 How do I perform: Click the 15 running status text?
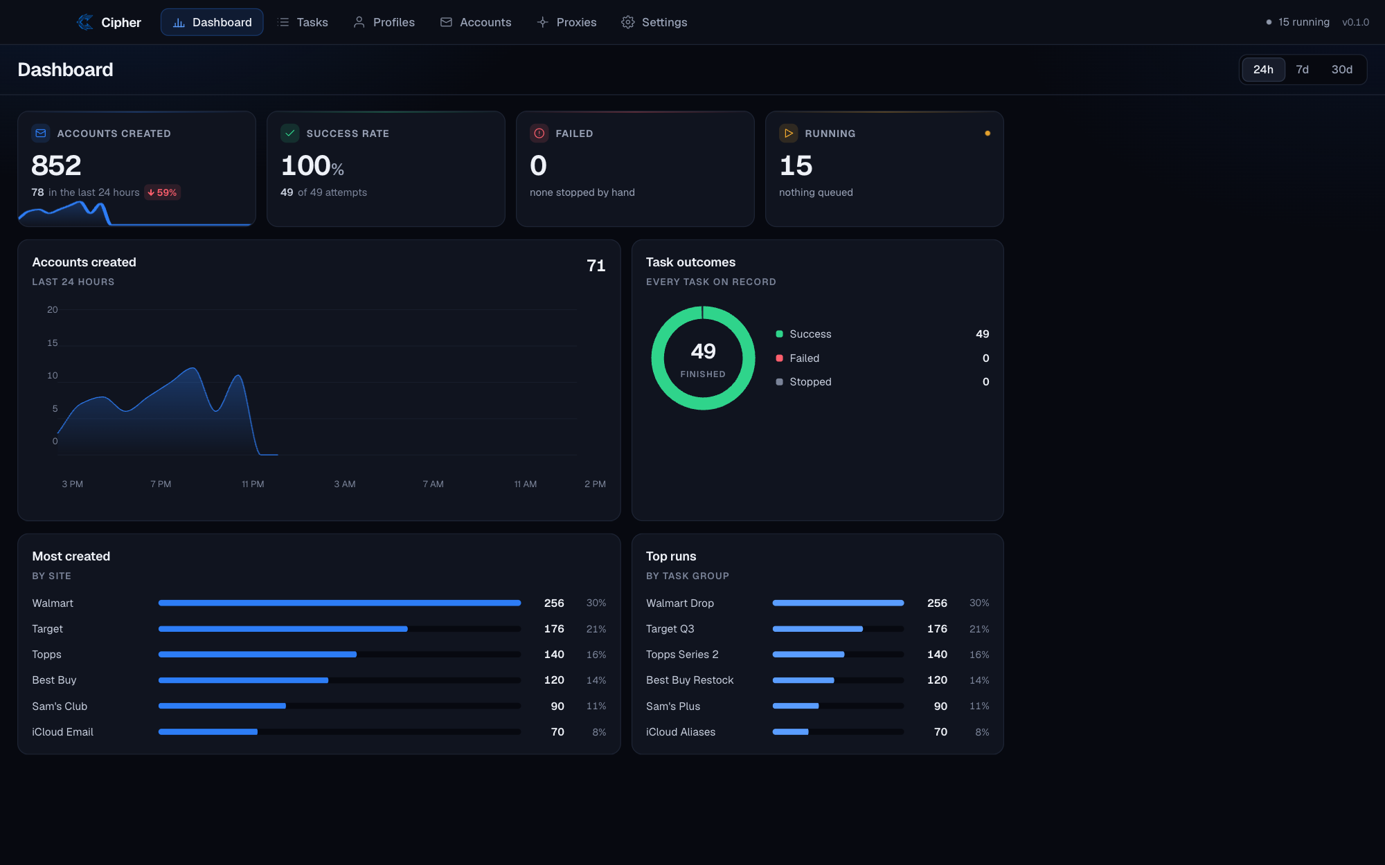coord(1304,22)
